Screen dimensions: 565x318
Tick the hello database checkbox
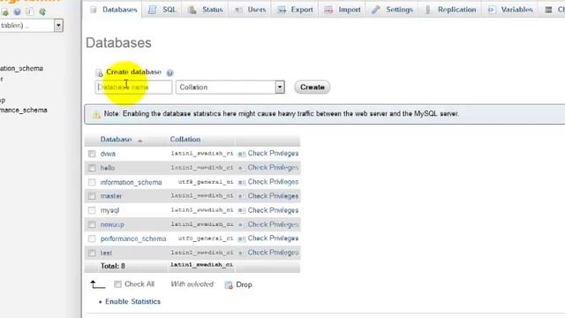92,168
